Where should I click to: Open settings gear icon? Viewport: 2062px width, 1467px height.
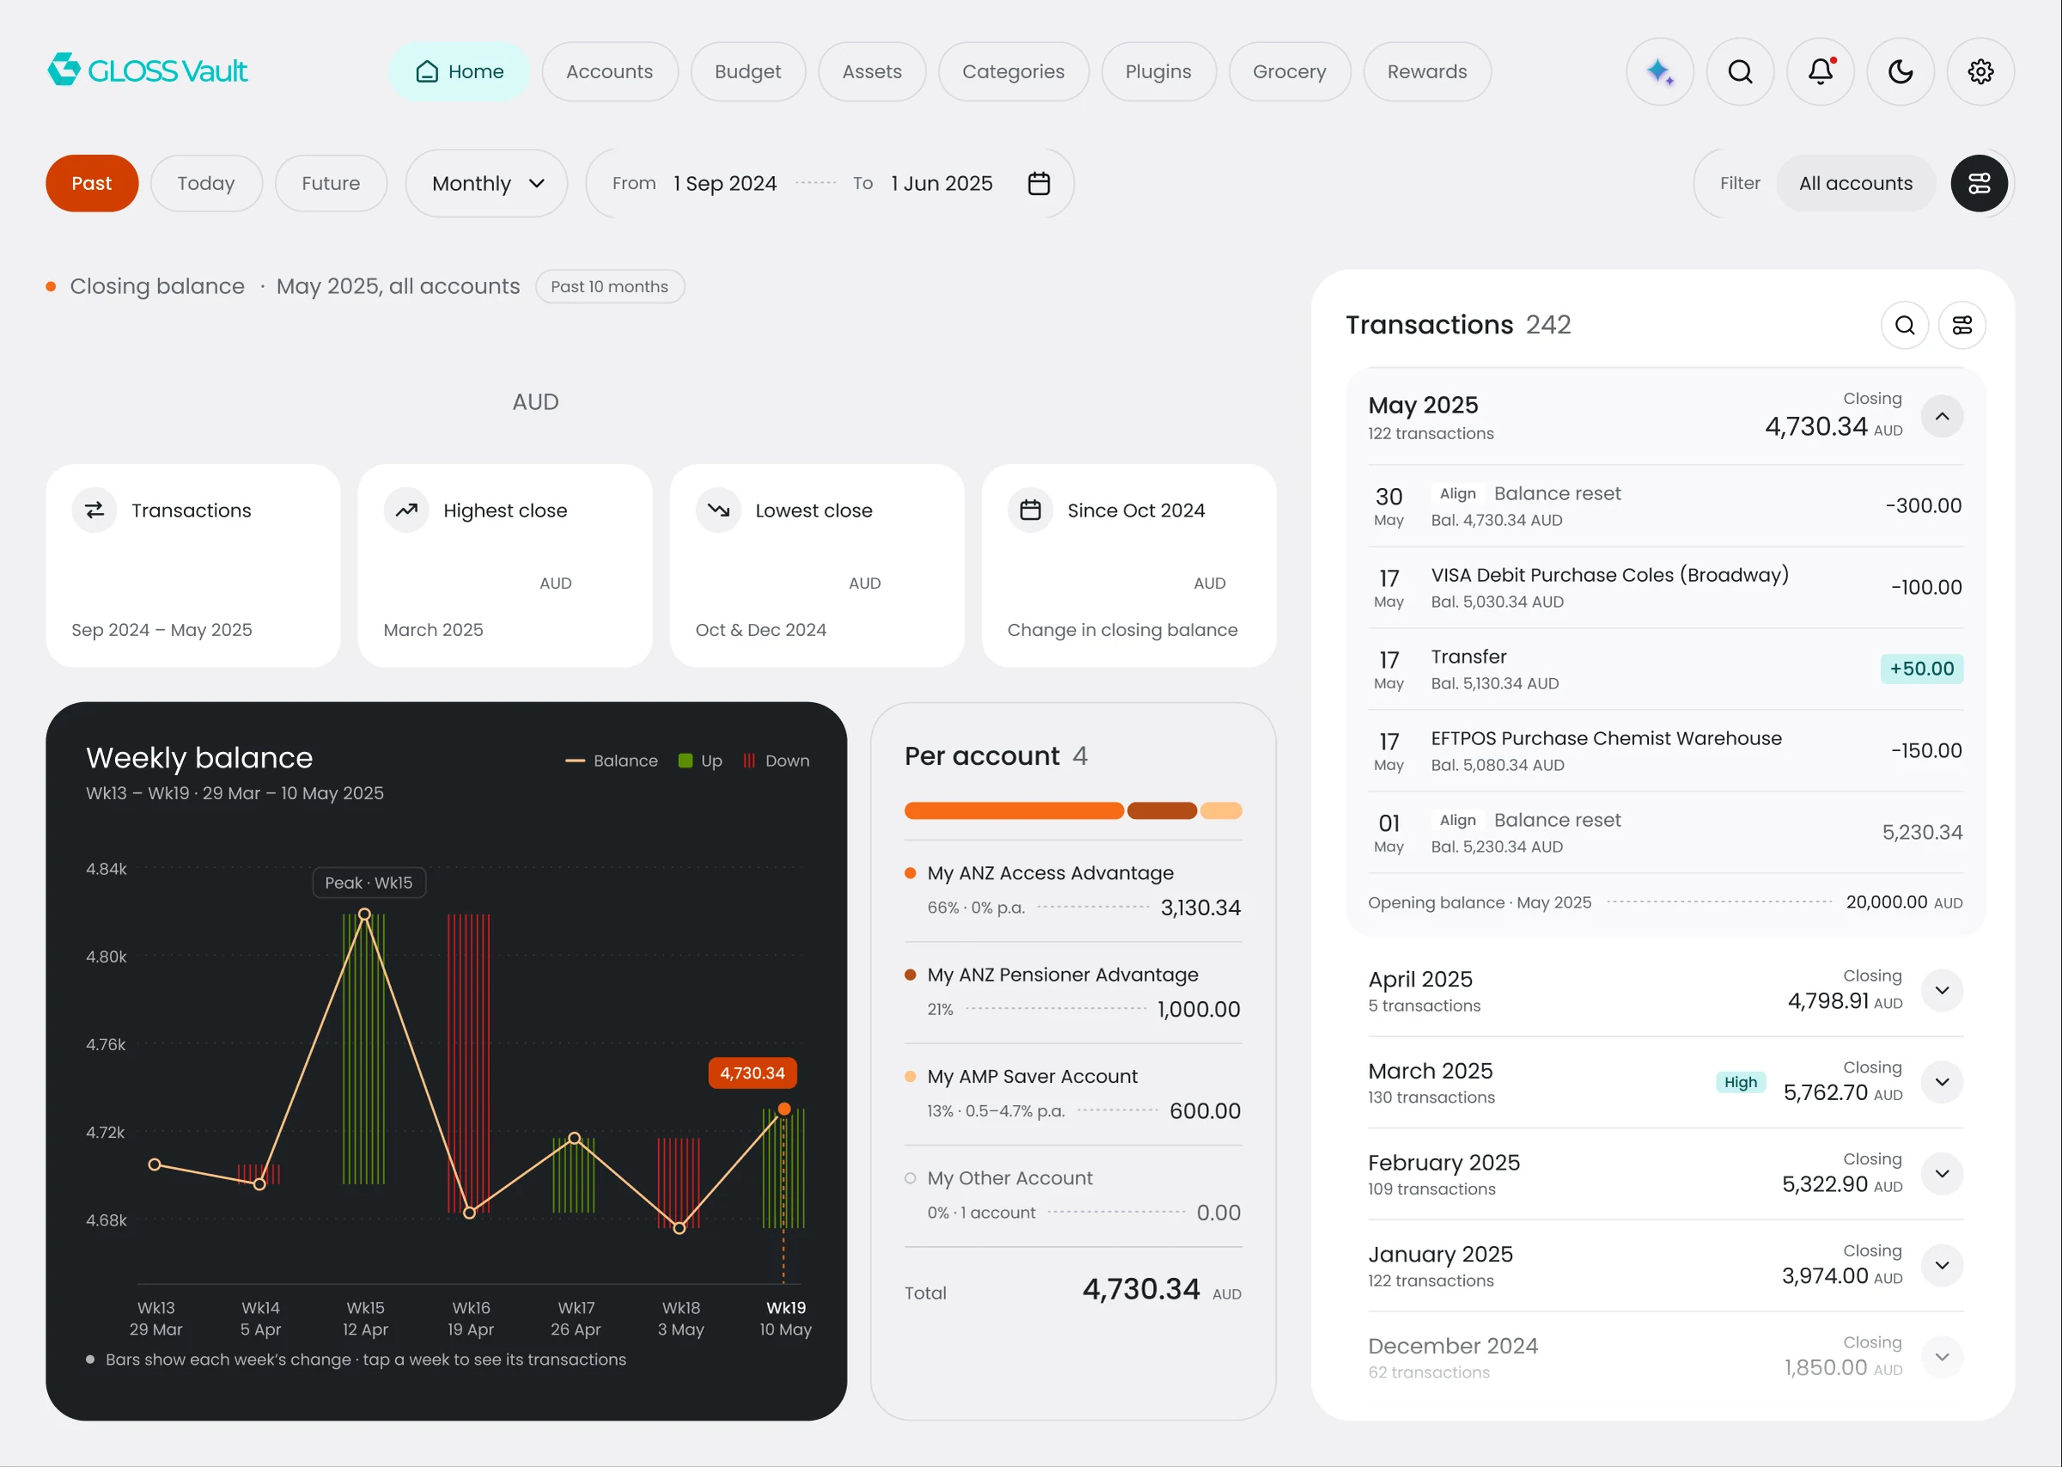pyautogui.click(x=1980, y=71)
